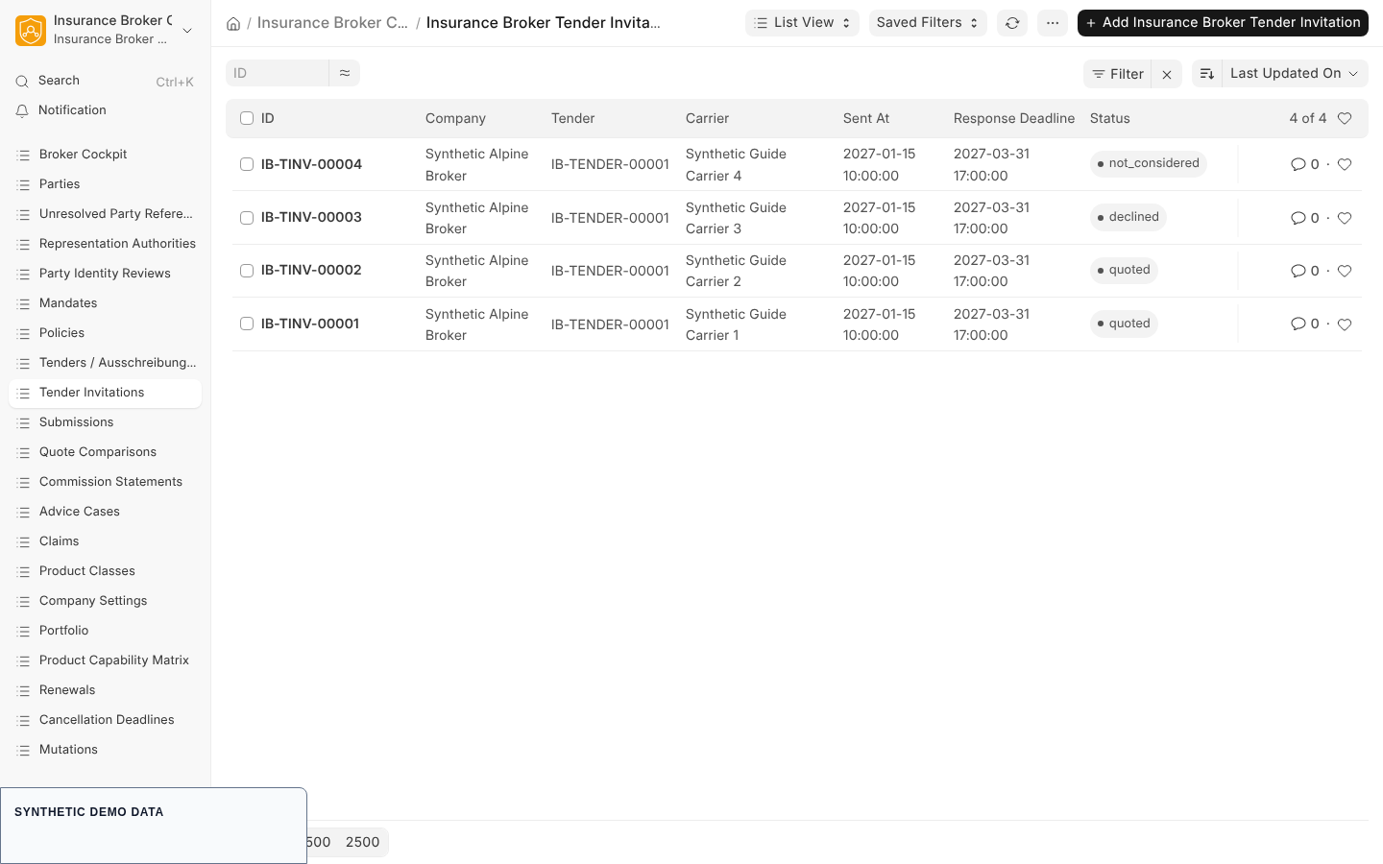Clear the active filter with the X
This screenshot has height=864, width=1383.
(x=1167, y=74)
